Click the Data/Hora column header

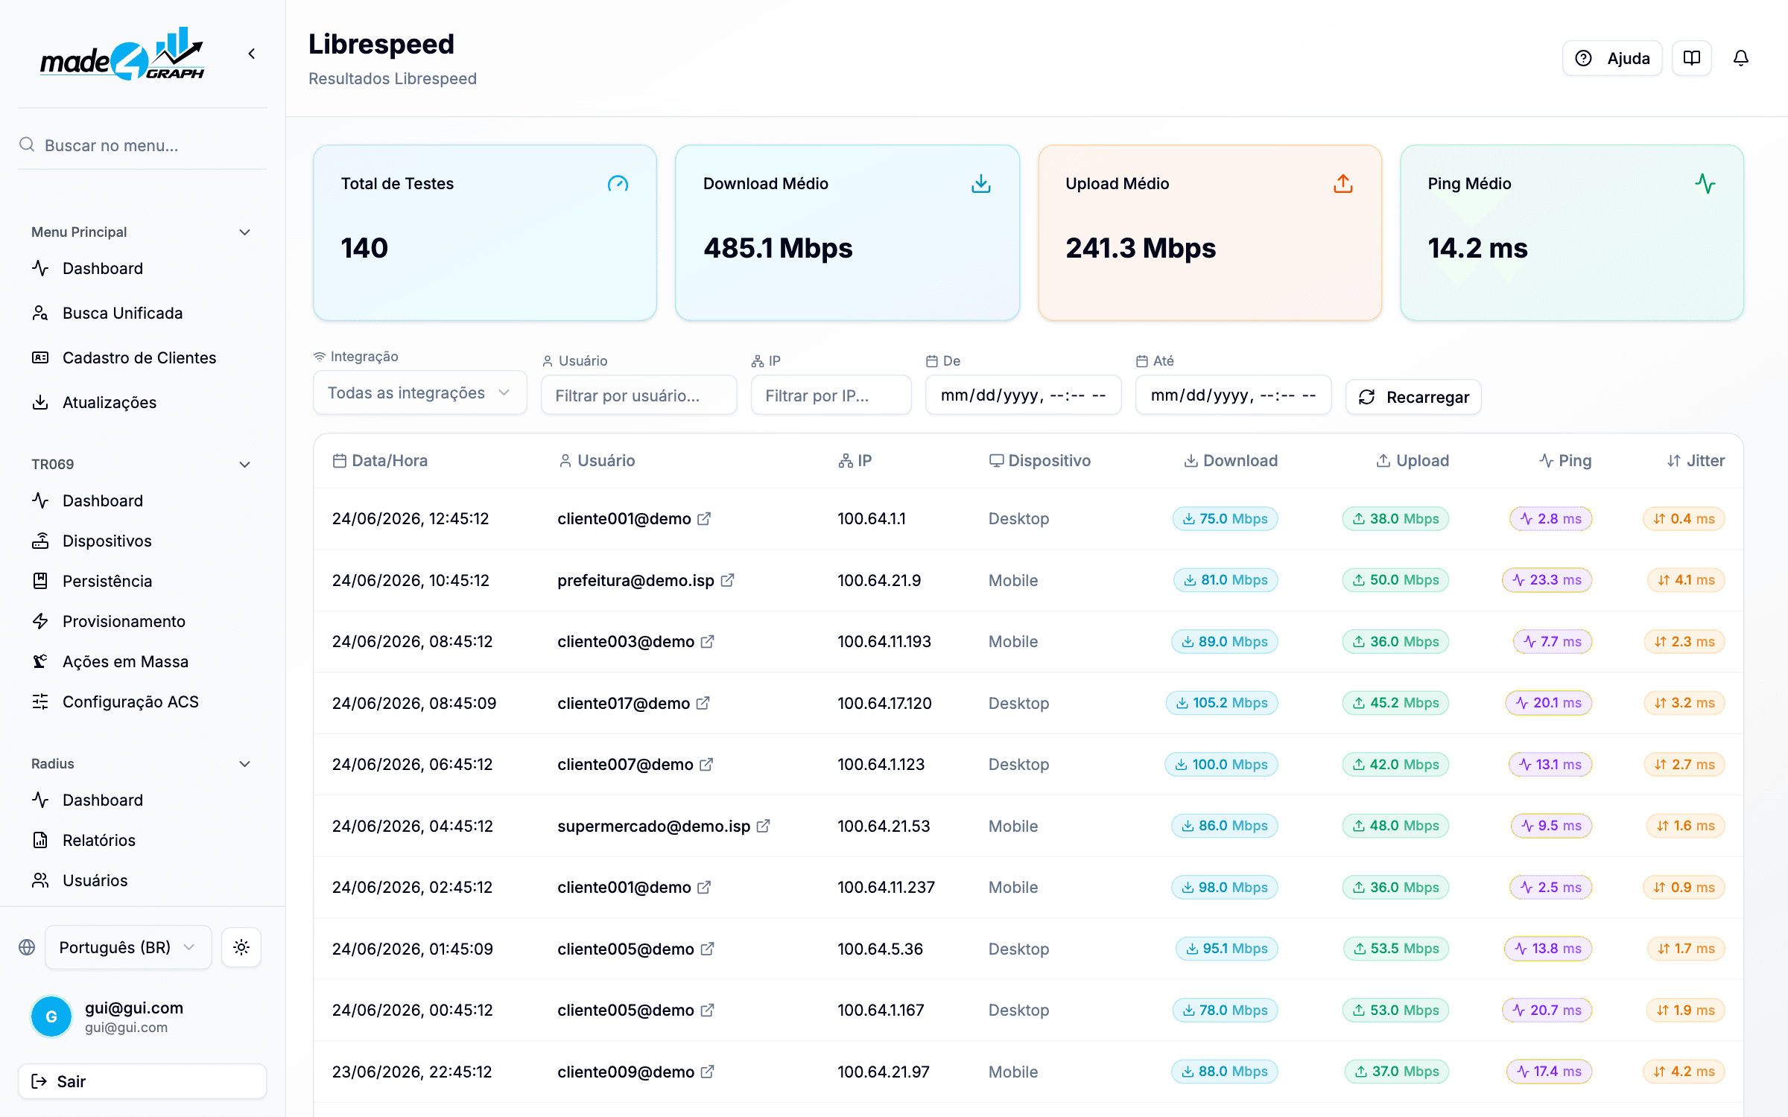pos(380,461)
